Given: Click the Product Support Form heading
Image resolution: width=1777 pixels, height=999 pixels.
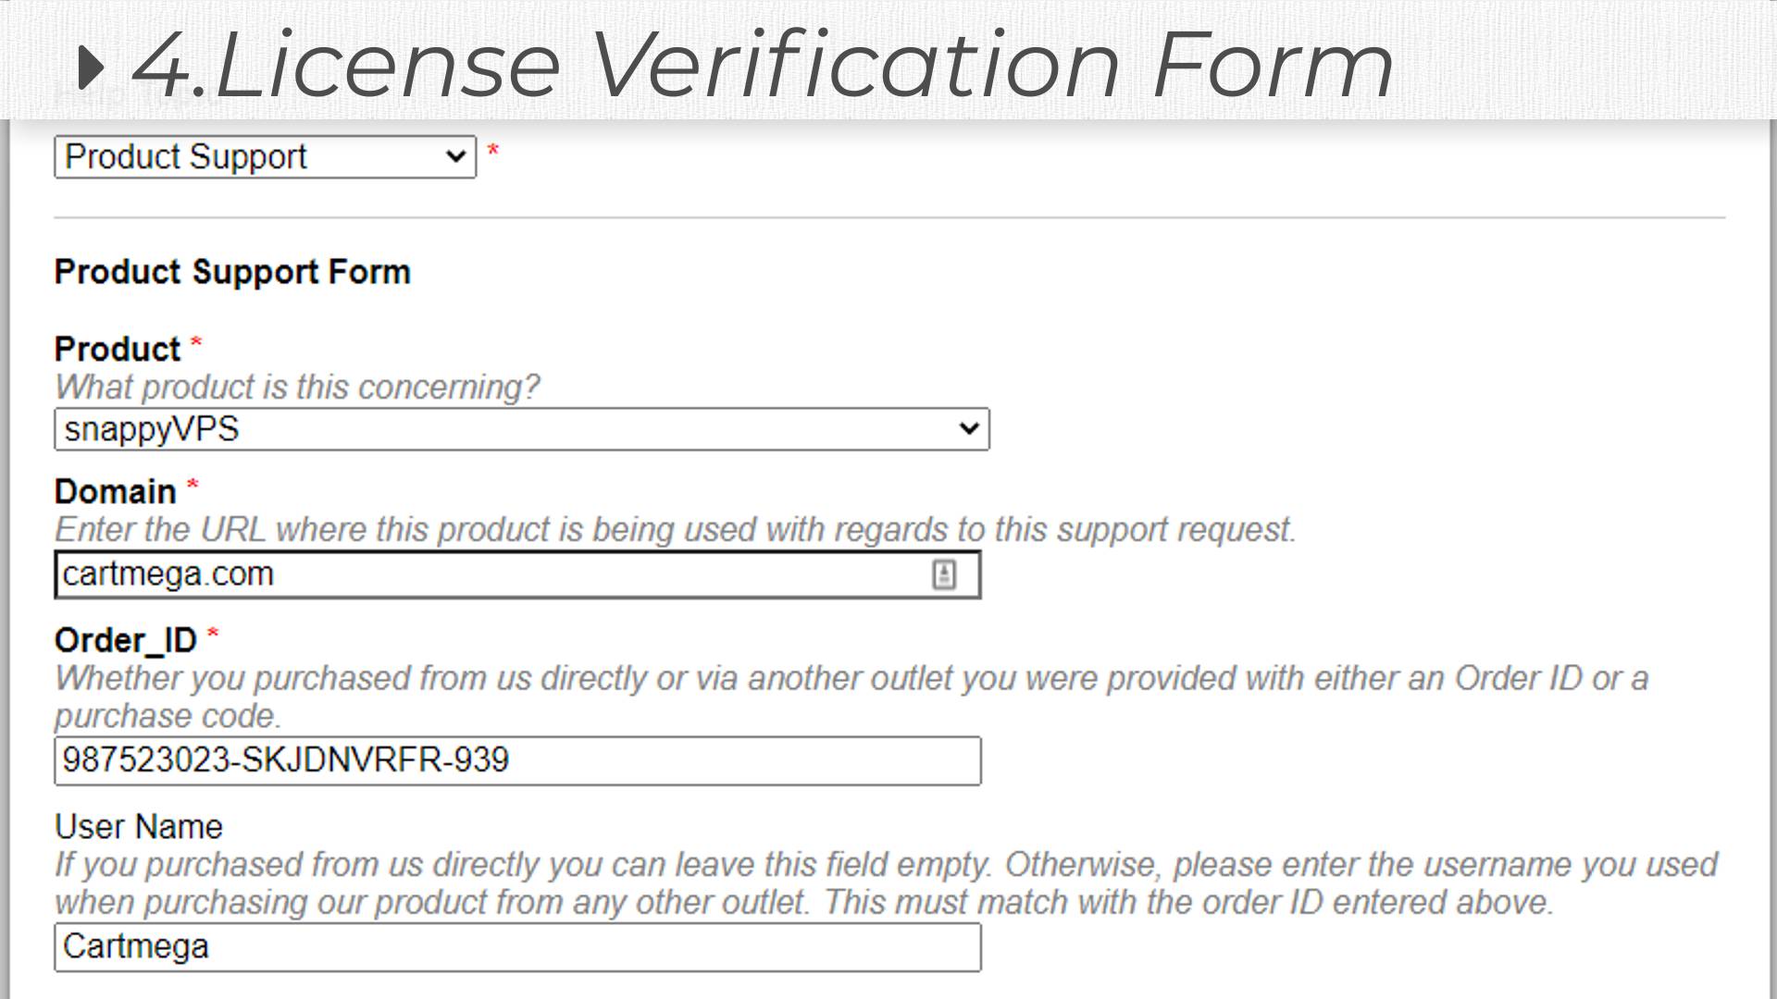Looking at the screenshot, I should click(x=232, y=271).
